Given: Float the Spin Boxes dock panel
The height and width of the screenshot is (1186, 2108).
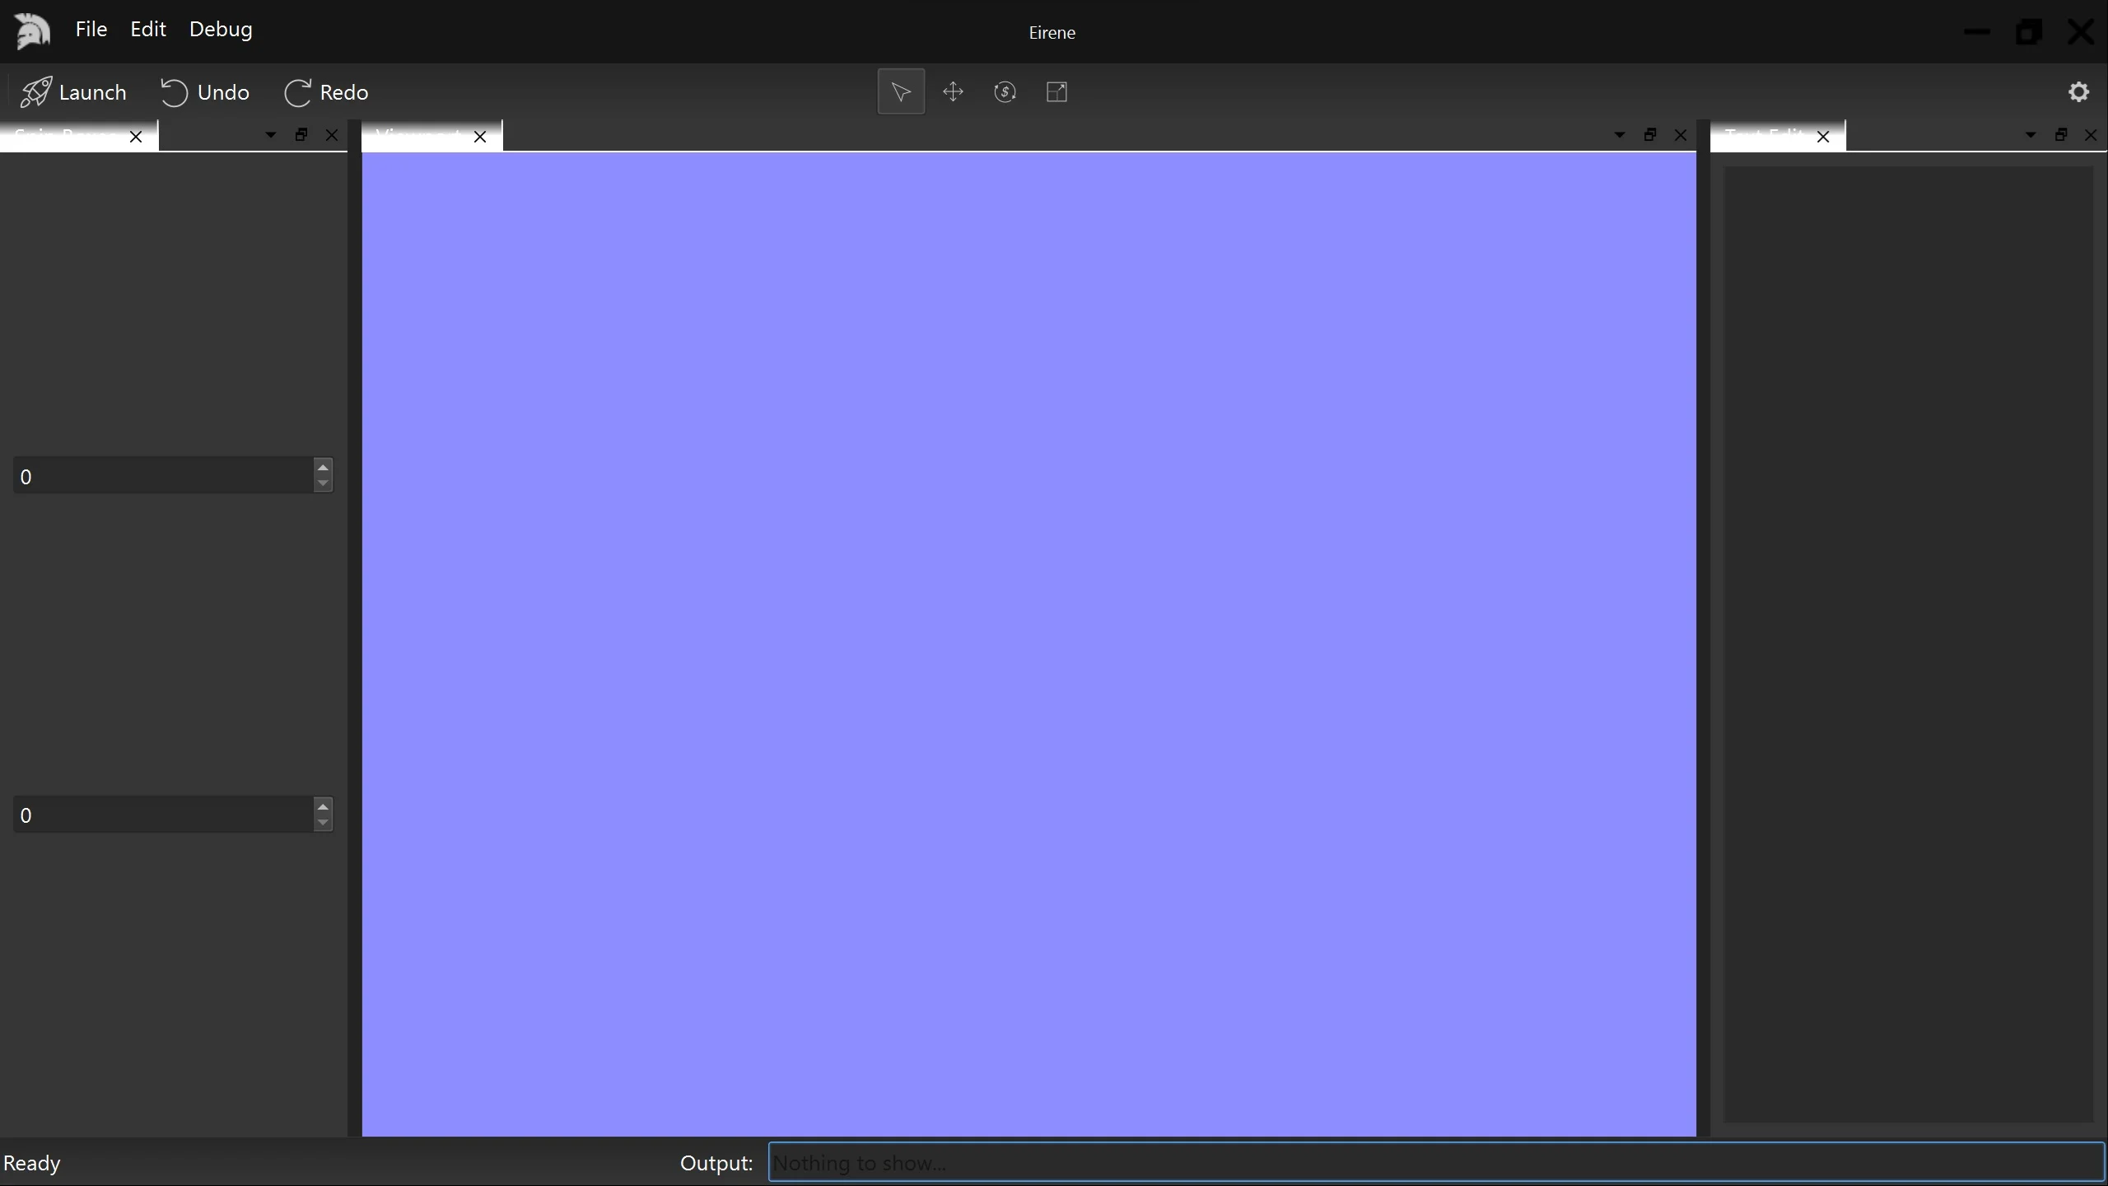Looking at the screenshot, I should [x=301, y=135].
